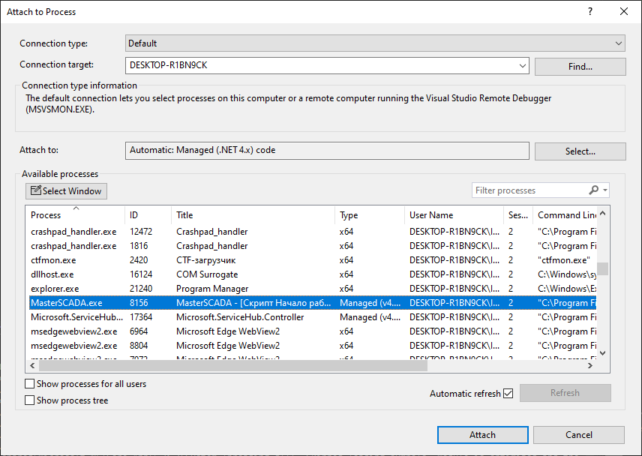The image size is (642, 456).
Task: Enable Show process tree checkbox
Action: click(29, 400)
